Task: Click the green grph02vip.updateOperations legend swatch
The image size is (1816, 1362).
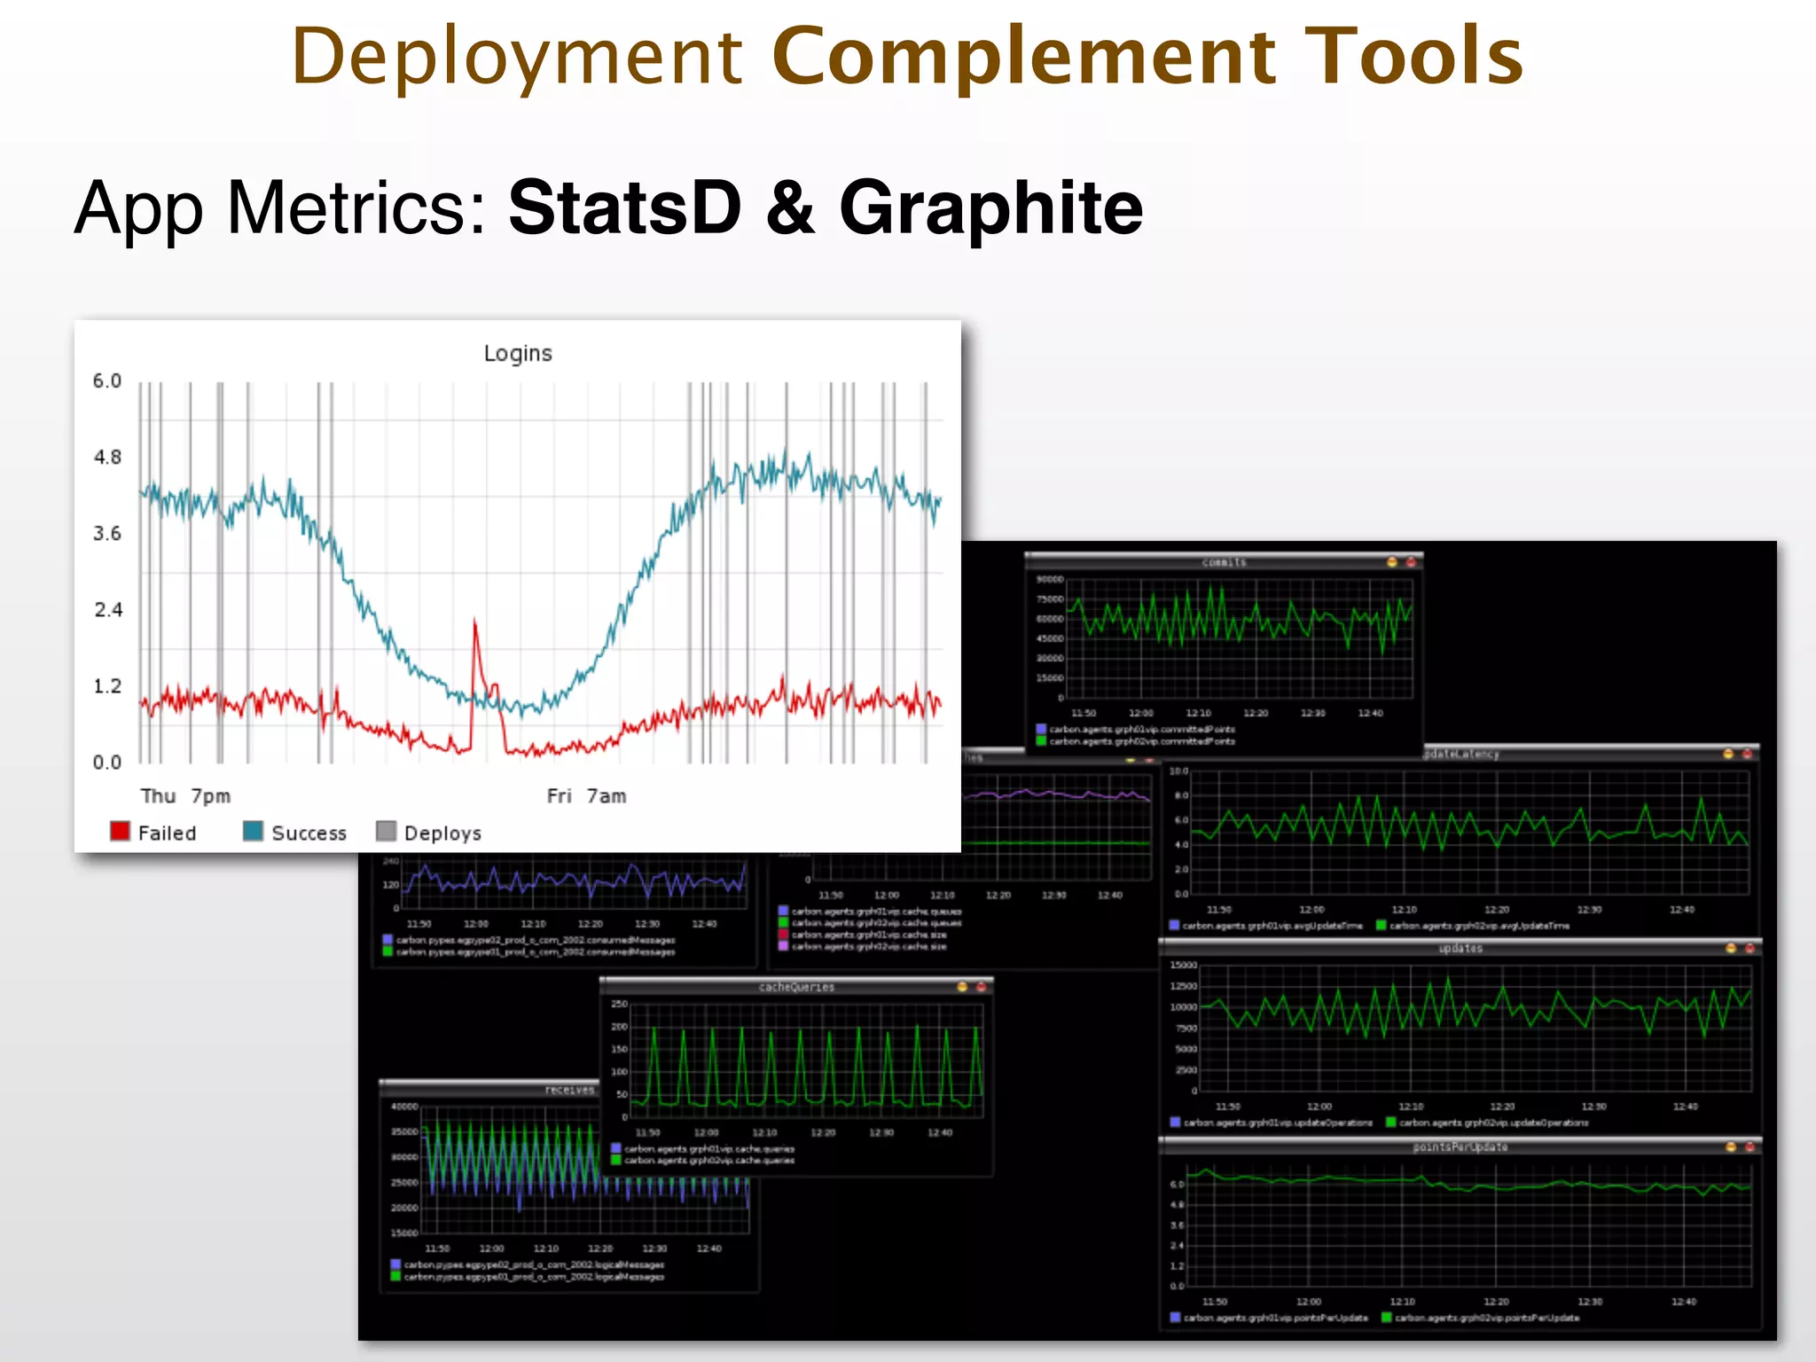Action: [x=1391, y=1123]
